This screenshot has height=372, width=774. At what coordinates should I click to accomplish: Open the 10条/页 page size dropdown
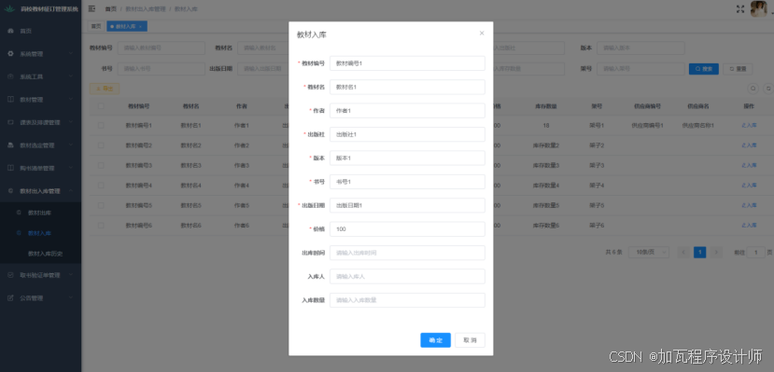(649, 253)
